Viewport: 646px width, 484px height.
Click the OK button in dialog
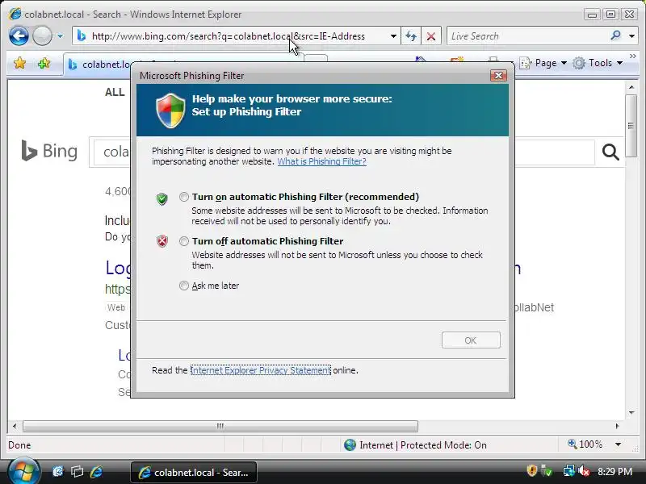[471, 340]
